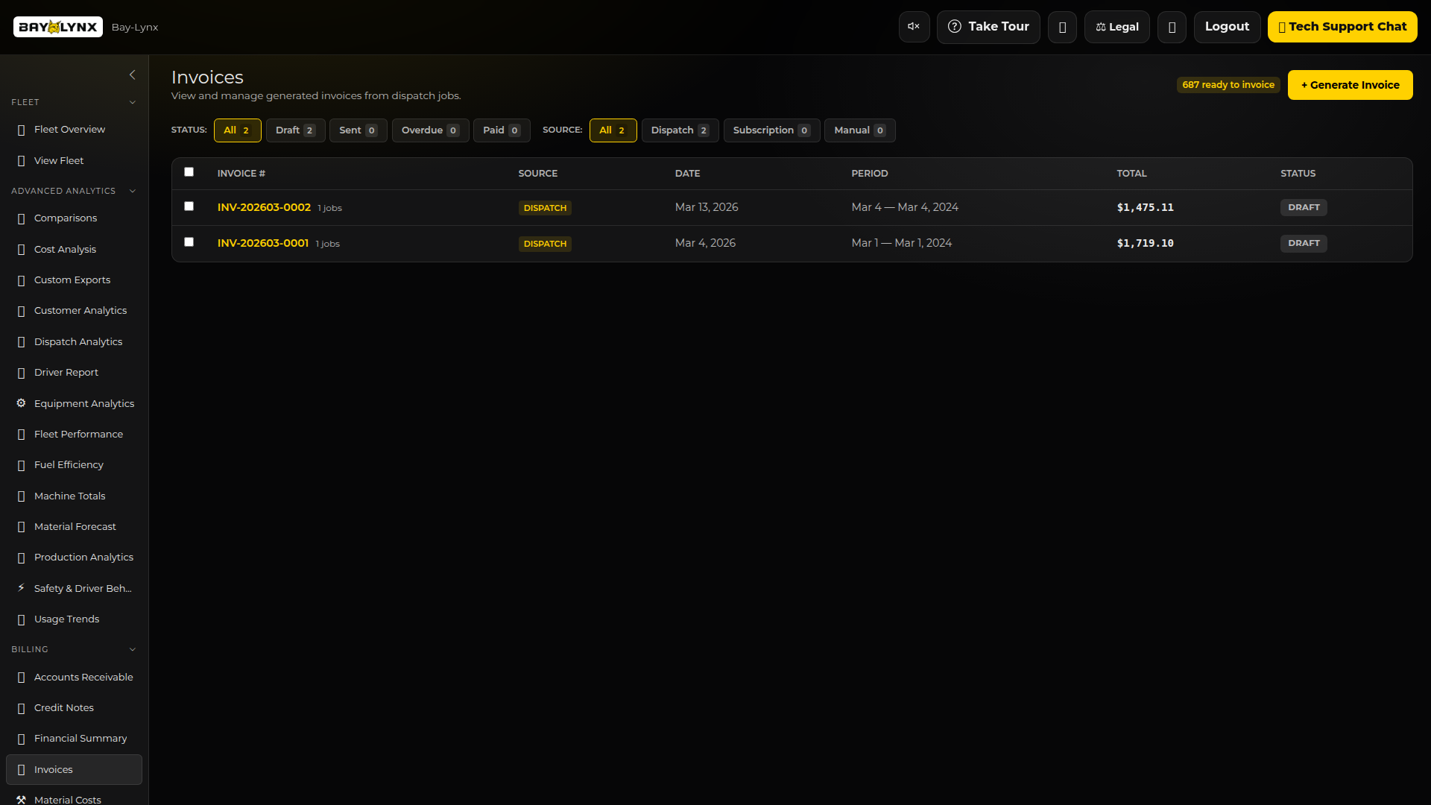Check the box for INV-202603-0002

click(189, 206)
